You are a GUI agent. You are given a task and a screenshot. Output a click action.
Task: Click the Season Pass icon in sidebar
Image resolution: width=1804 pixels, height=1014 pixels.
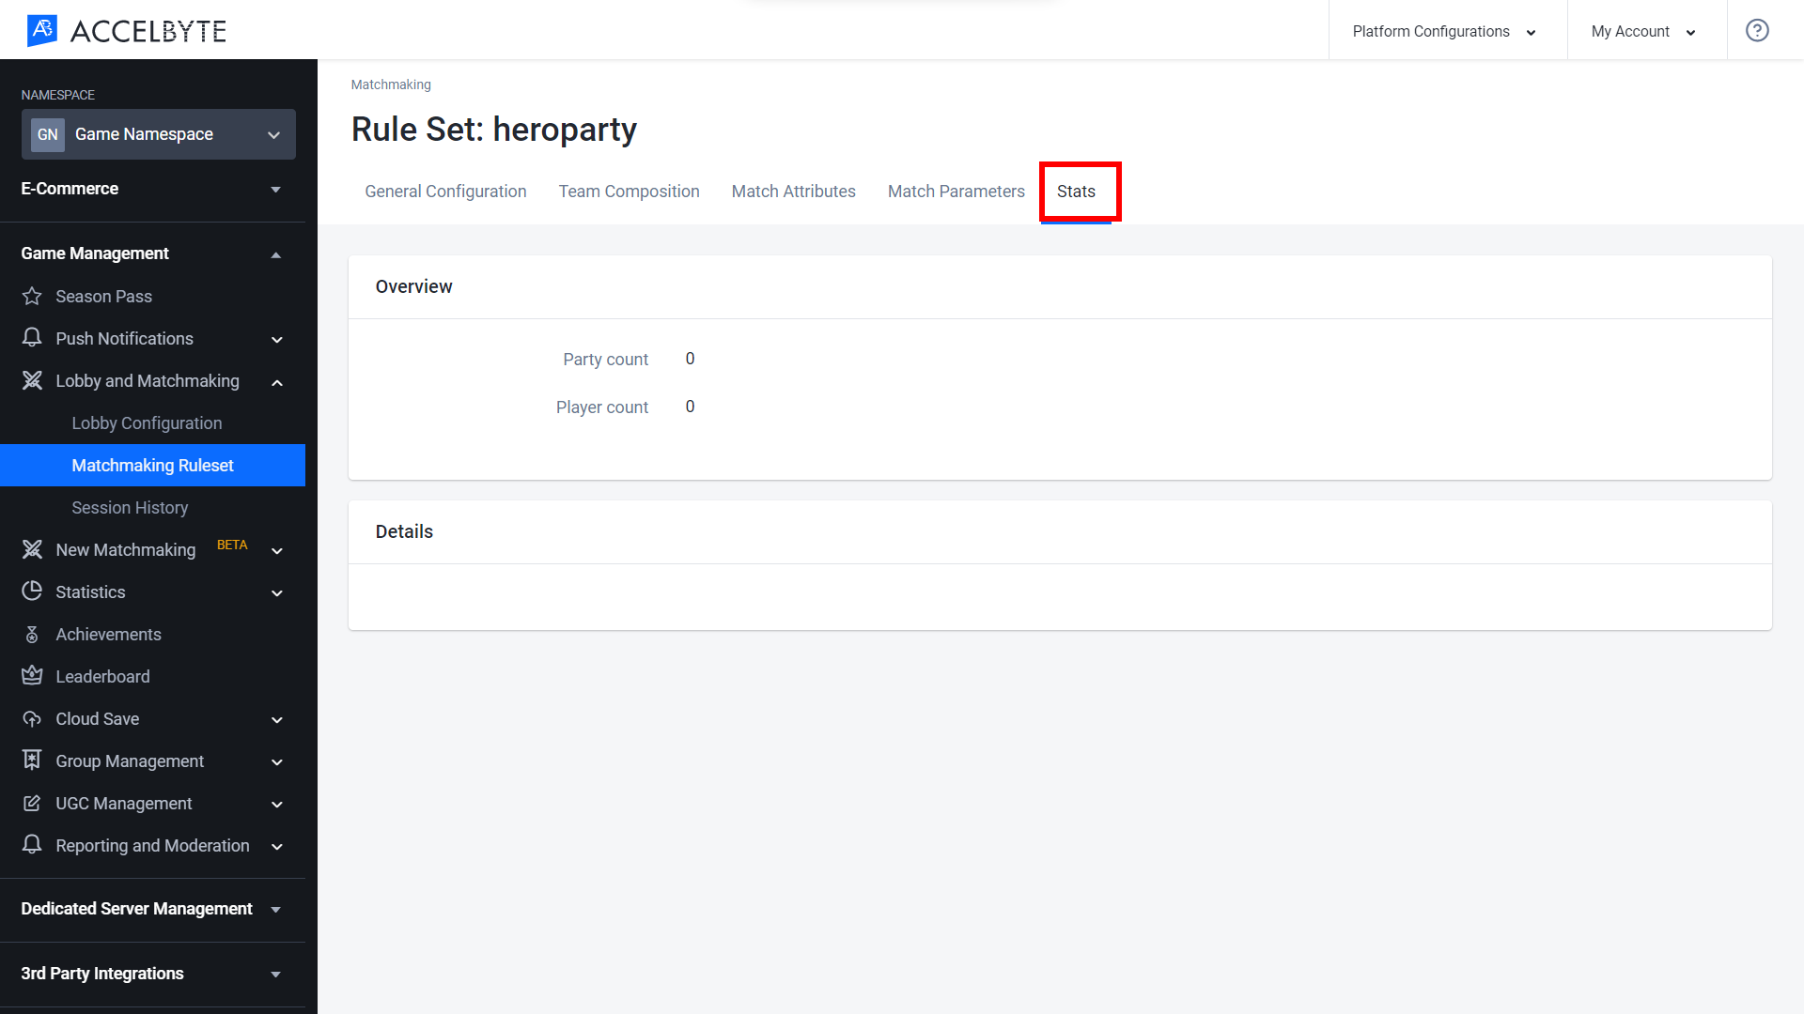[32, 296]
